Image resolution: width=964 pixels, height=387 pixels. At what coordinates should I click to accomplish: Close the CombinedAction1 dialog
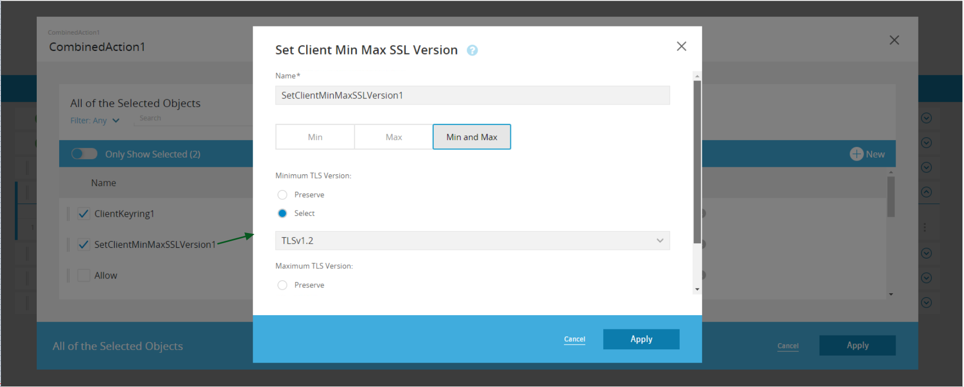tap(894, 40)
